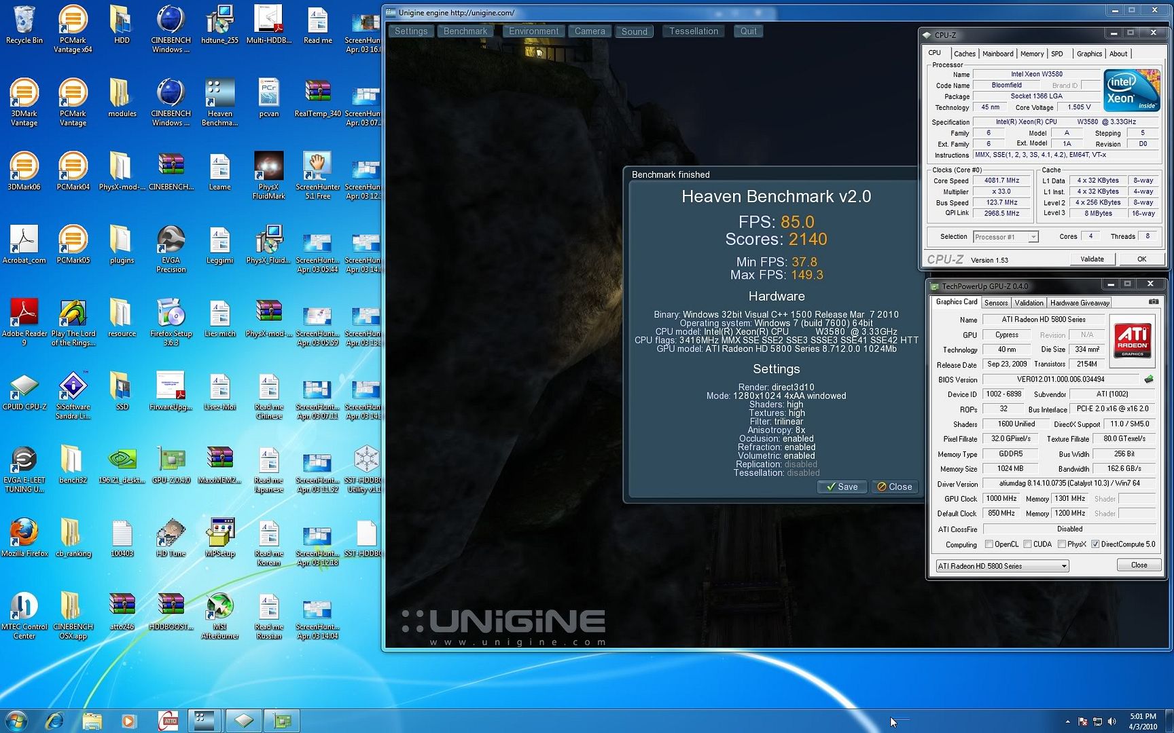Open HD Tune desktop shortcut
The width and height of the screenshot is (1174, 733).
171,538
